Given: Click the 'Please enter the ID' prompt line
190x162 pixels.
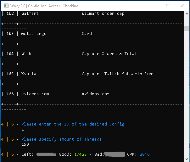Looking at the screenshot, I should (x=73, y=124).
